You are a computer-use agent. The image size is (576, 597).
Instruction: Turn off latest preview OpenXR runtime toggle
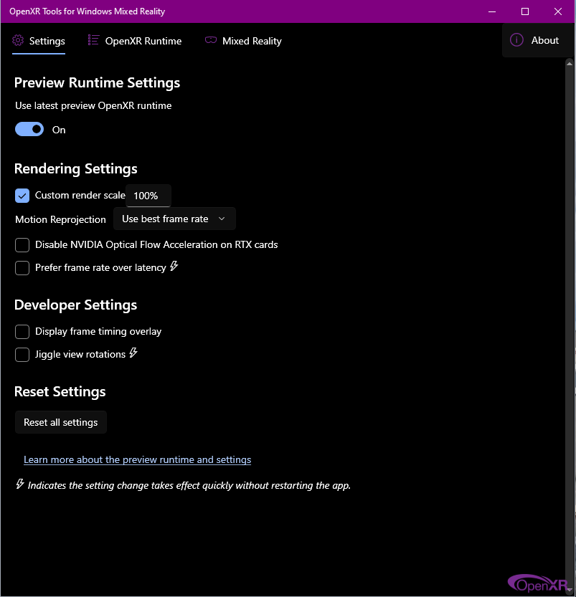[x=29, y=130]
